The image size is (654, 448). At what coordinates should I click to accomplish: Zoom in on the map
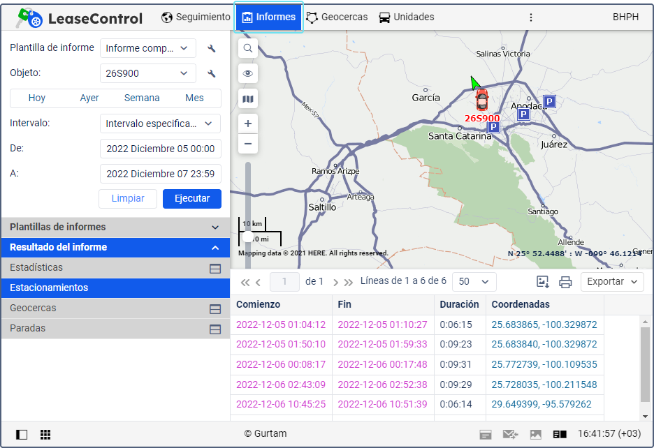coord(248,124)
